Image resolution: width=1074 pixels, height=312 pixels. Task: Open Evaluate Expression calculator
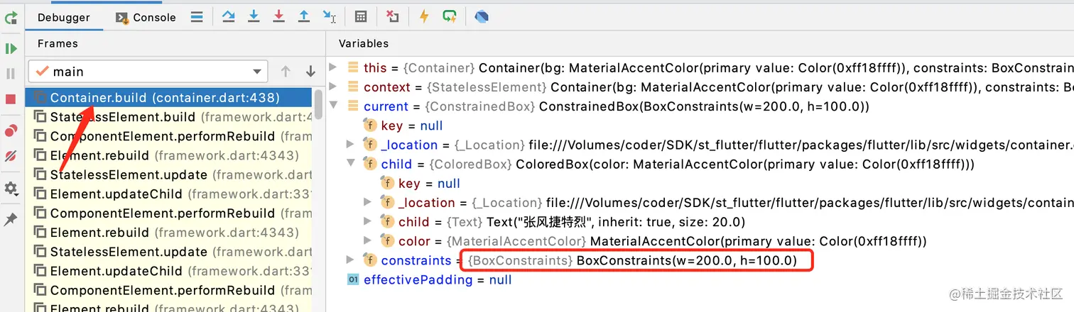[361, 16]
